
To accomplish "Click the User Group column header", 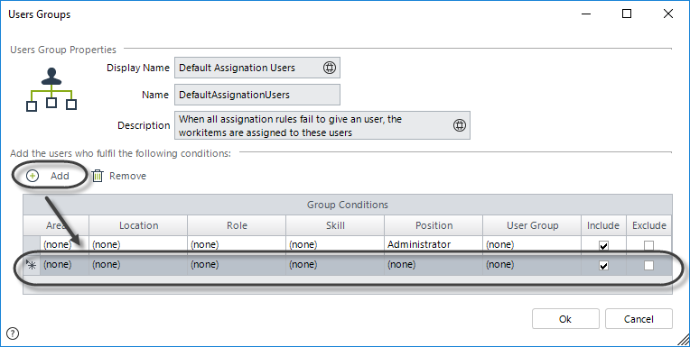I will click(532, 225).
